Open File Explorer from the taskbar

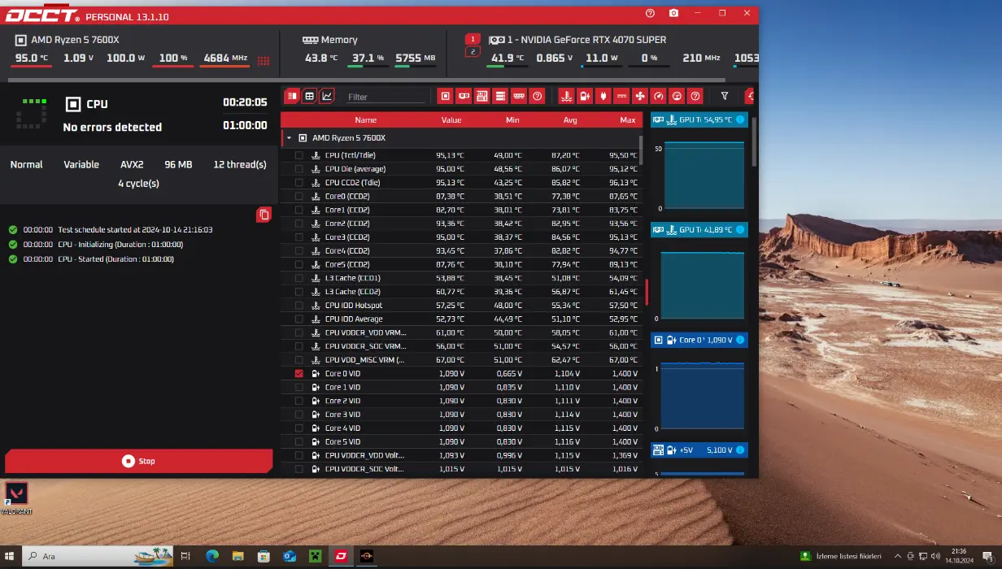coord(238,556)
